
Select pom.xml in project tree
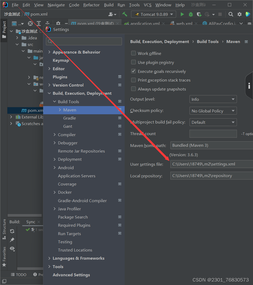click(x=32, y=111)
